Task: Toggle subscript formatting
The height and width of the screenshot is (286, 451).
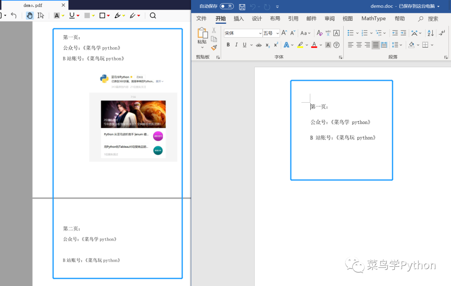Action: 268,45
